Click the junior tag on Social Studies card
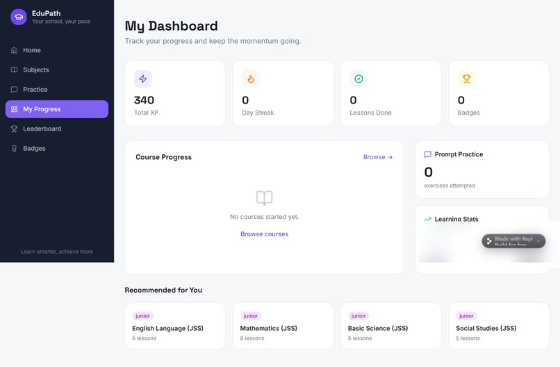The height and width of the screenshot is (367, 560). (466, 316)
